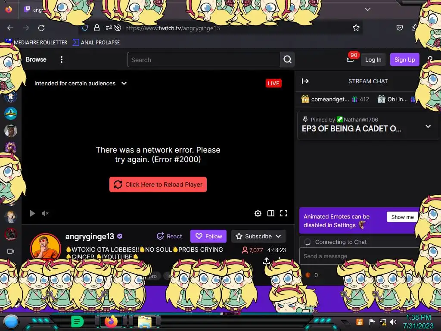This screenshot has height=331, width=441.
Task: Start playback with the play button
Action: [32, 213]
